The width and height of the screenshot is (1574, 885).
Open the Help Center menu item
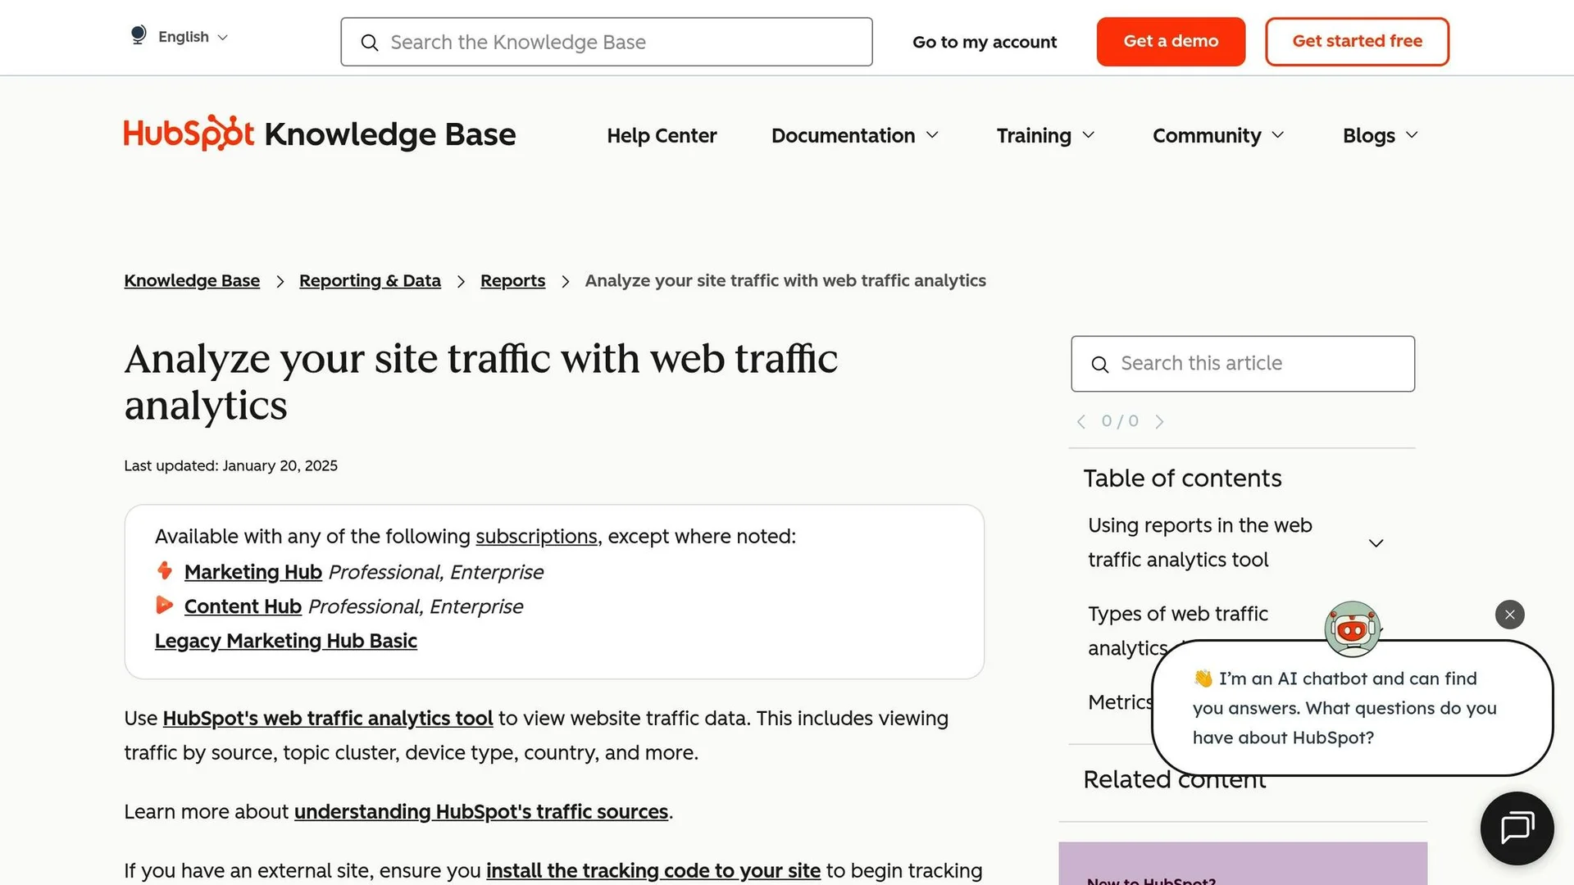point(662,135)
